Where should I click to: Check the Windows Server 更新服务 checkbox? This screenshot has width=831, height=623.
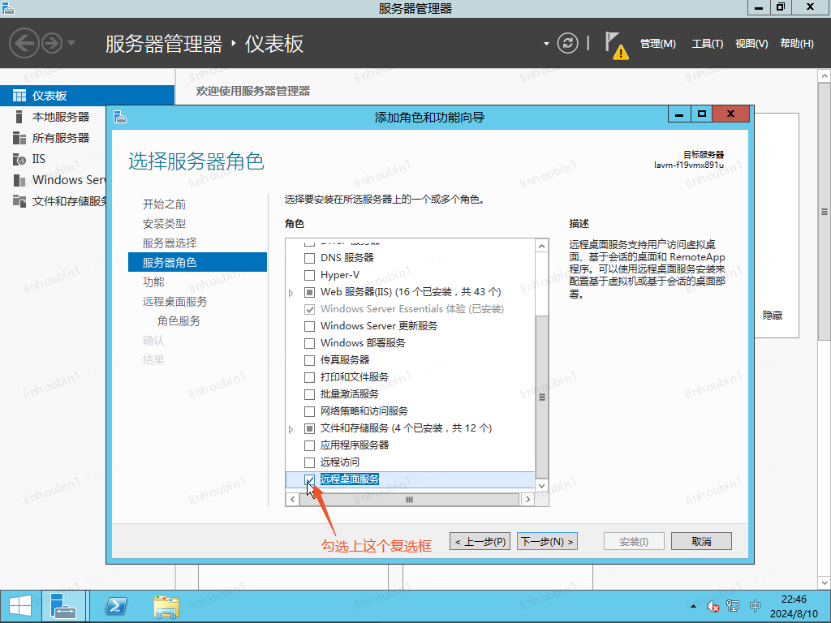point(309,326)
